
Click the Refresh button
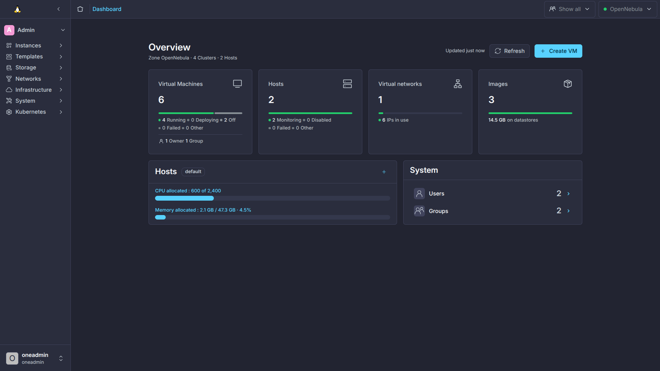coord(509,51)
